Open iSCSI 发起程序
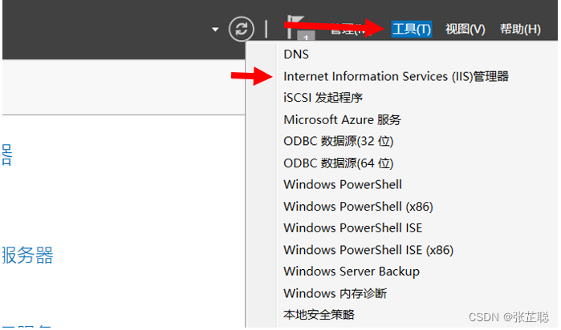This screenshot has height=330, width=561. point(323,99)
